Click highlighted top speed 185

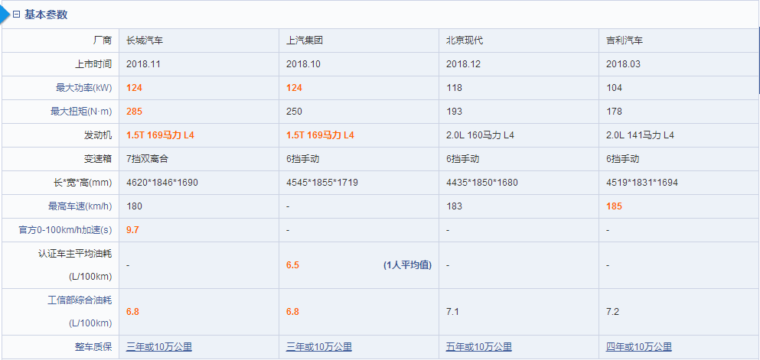pyautogui.click(x=614, y=206)
